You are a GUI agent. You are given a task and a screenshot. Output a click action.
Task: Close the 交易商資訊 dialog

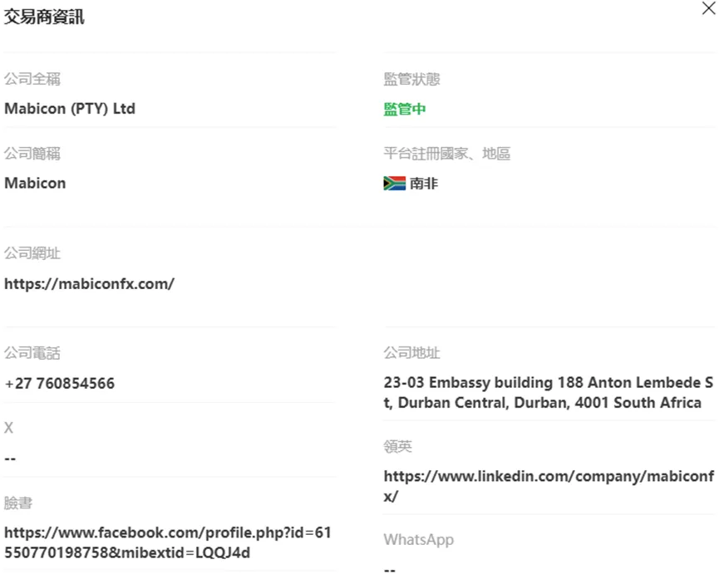pyautogui.click(x=708, y=8)
